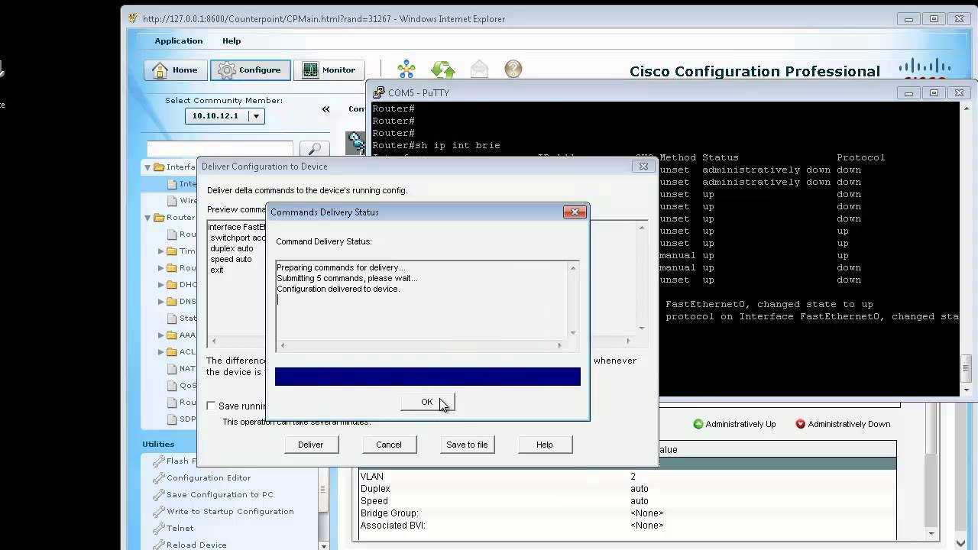The width and height of the screenshot is (978, 550).
Task: Select the Bridge Group row
Action: coord(627,513)
